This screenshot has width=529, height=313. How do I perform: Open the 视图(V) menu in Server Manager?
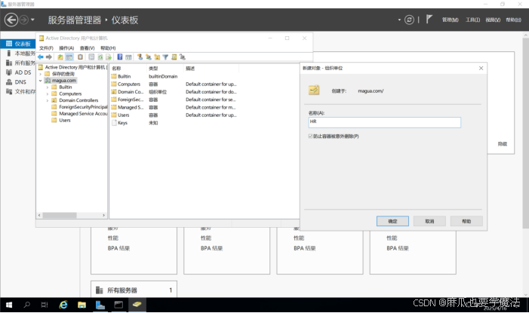pos(493,20)
